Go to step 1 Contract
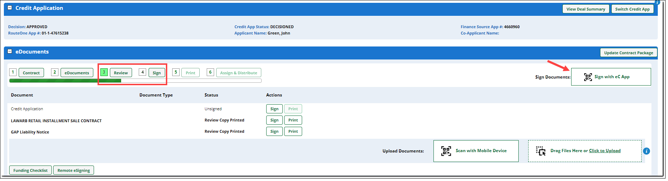Image resolution: width=668 pixels, height=181 pixels. (x=31, y=73)
